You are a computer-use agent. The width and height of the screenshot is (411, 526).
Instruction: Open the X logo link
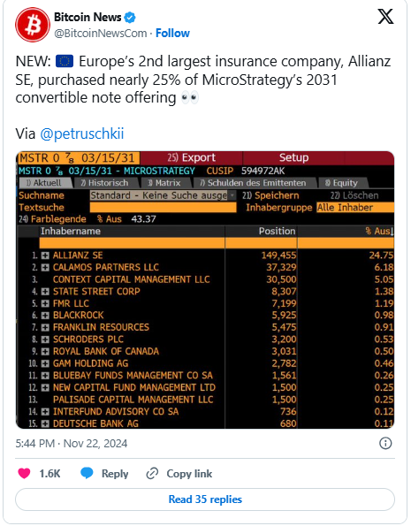tap(385, 17)
